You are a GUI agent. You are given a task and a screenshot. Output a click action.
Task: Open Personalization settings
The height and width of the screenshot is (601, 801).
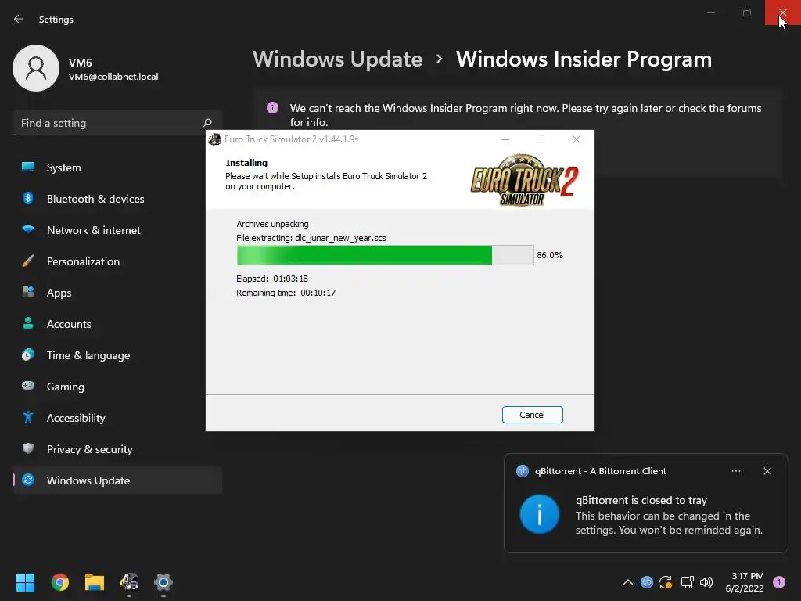pyautogui.click(x=117, y=261)
